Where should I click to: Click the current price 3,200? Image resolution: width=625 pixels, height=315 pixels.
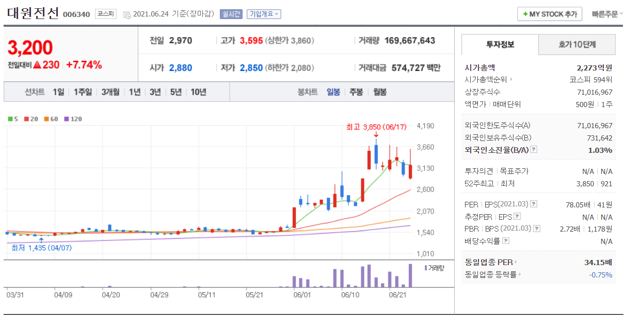pyautogui.click(x=30, y=47)
